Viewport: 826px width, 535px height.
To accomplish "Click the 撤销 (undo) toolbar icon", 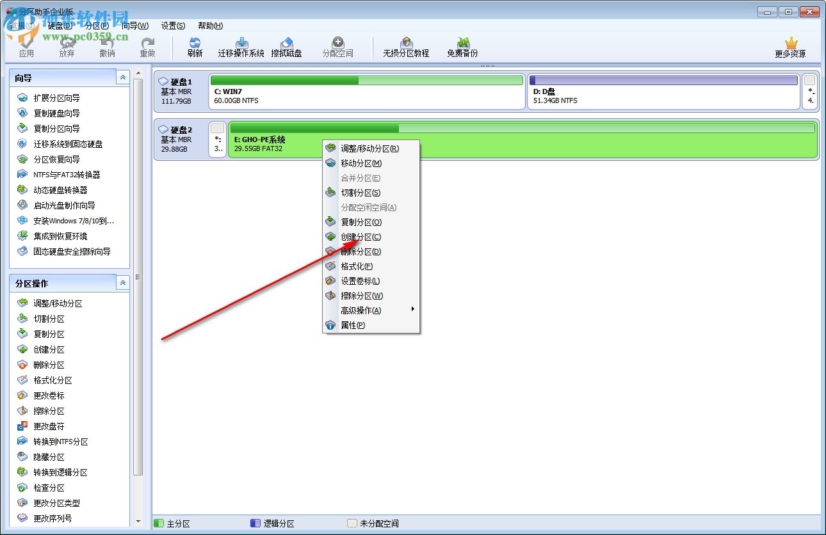I will 107,47.
